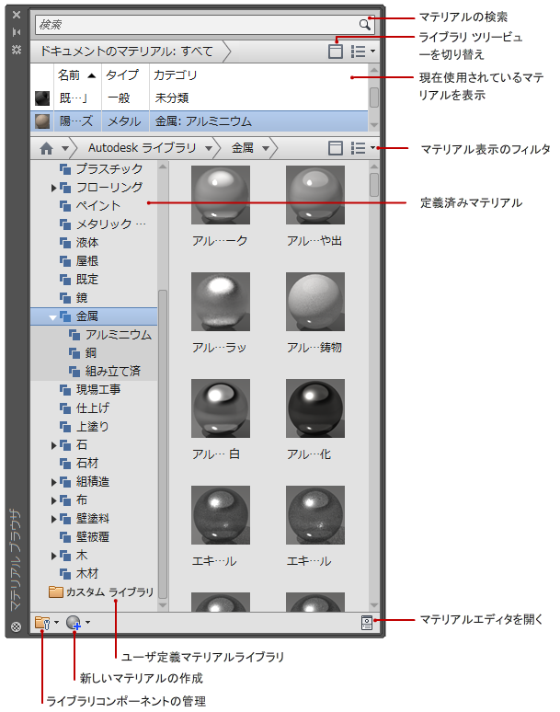
Task: Open カスタム ライブラリ folder
Action: point(101,592)
